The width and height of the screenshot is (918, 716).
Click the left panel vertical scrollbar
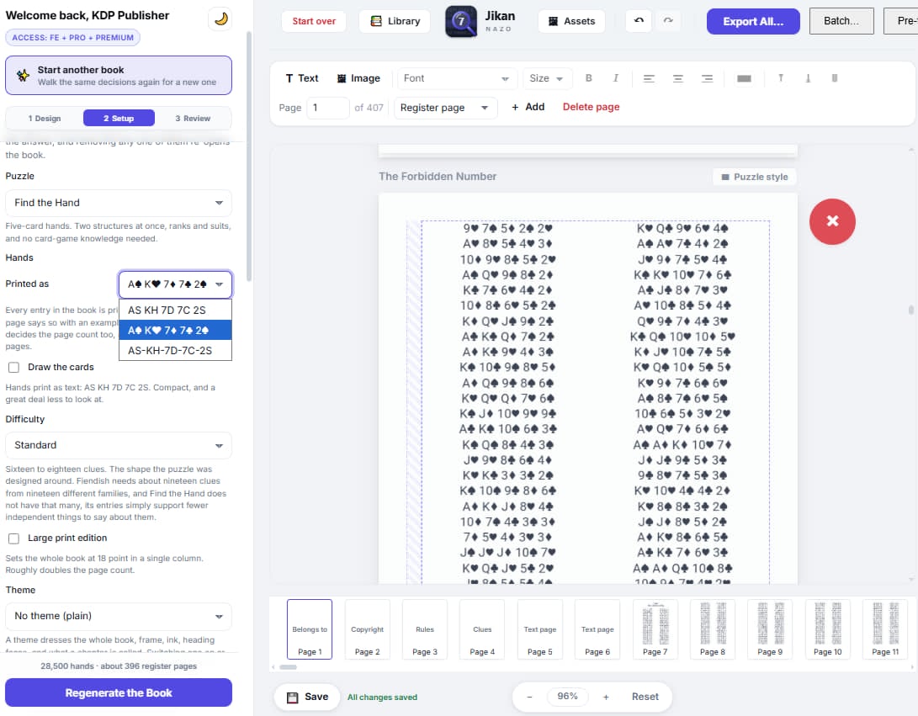pos(249,156)
